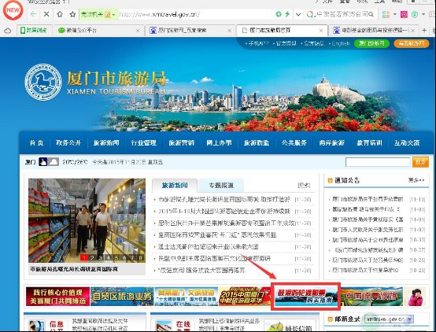Click the red NEW browser logo badge
This screenshot has width=436, height=332.
coord(13,10)
